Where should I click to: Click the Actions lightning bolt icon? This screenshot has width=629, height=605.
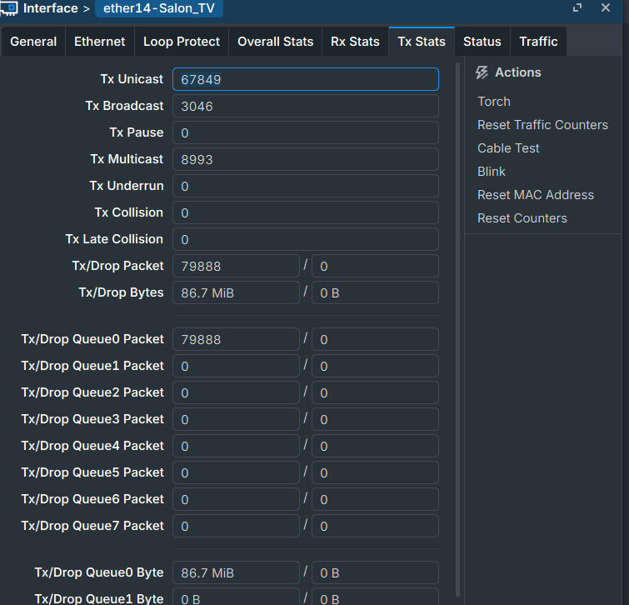482,72
